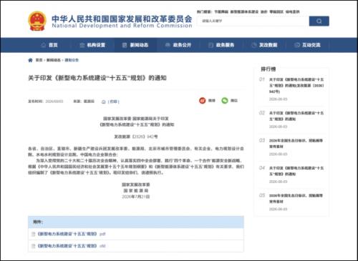358x261 pixels.
Task: Click the 机构设置 nav icon
Action: (82, 45)
